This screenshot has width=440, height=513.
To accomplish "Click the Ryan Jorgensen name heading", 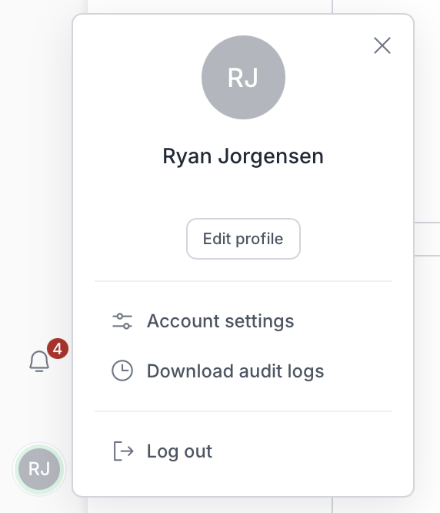I will 243,156.
